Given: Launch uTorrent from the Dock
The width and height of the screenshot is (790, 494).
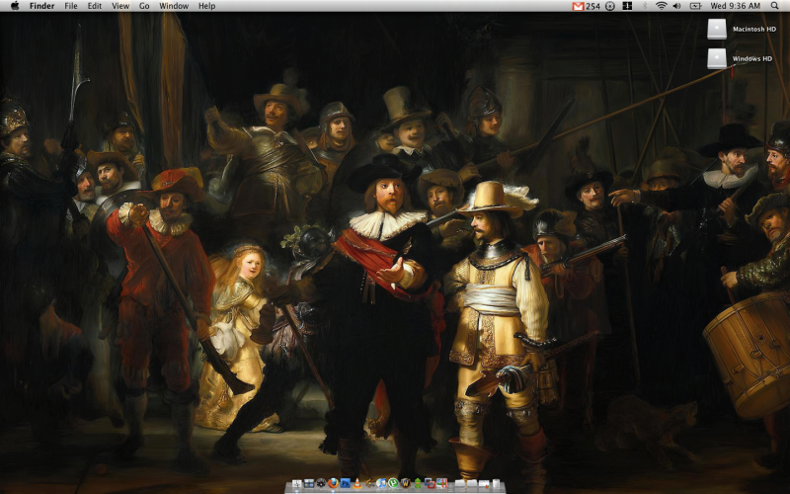Looking at the screenshot, I should pos(393,483).
